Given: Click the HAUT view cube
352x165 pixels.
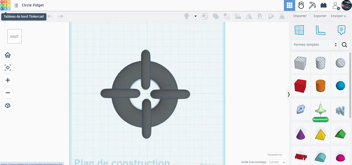Looking at the screenshot, I should (15, 36).
